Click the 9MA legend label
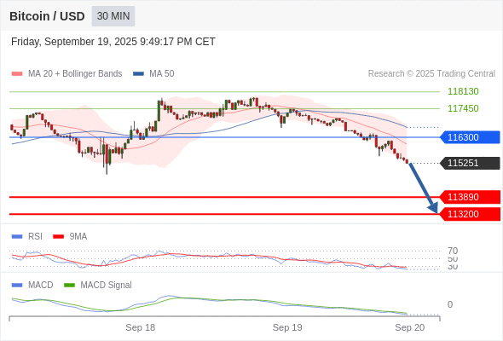The height and width of the screenshot is (341, 503). click(x=78, y=237)
